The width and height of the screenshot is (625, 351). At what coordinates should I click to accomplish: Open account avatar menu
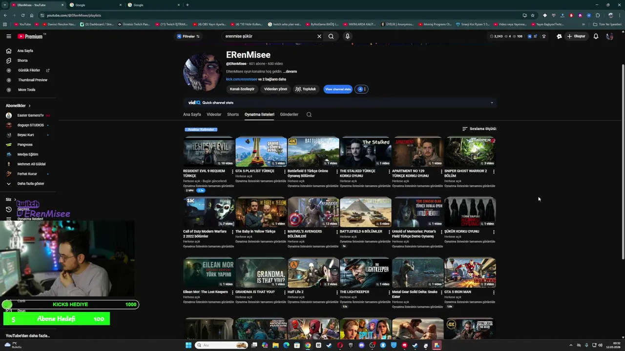click(609, 36)
